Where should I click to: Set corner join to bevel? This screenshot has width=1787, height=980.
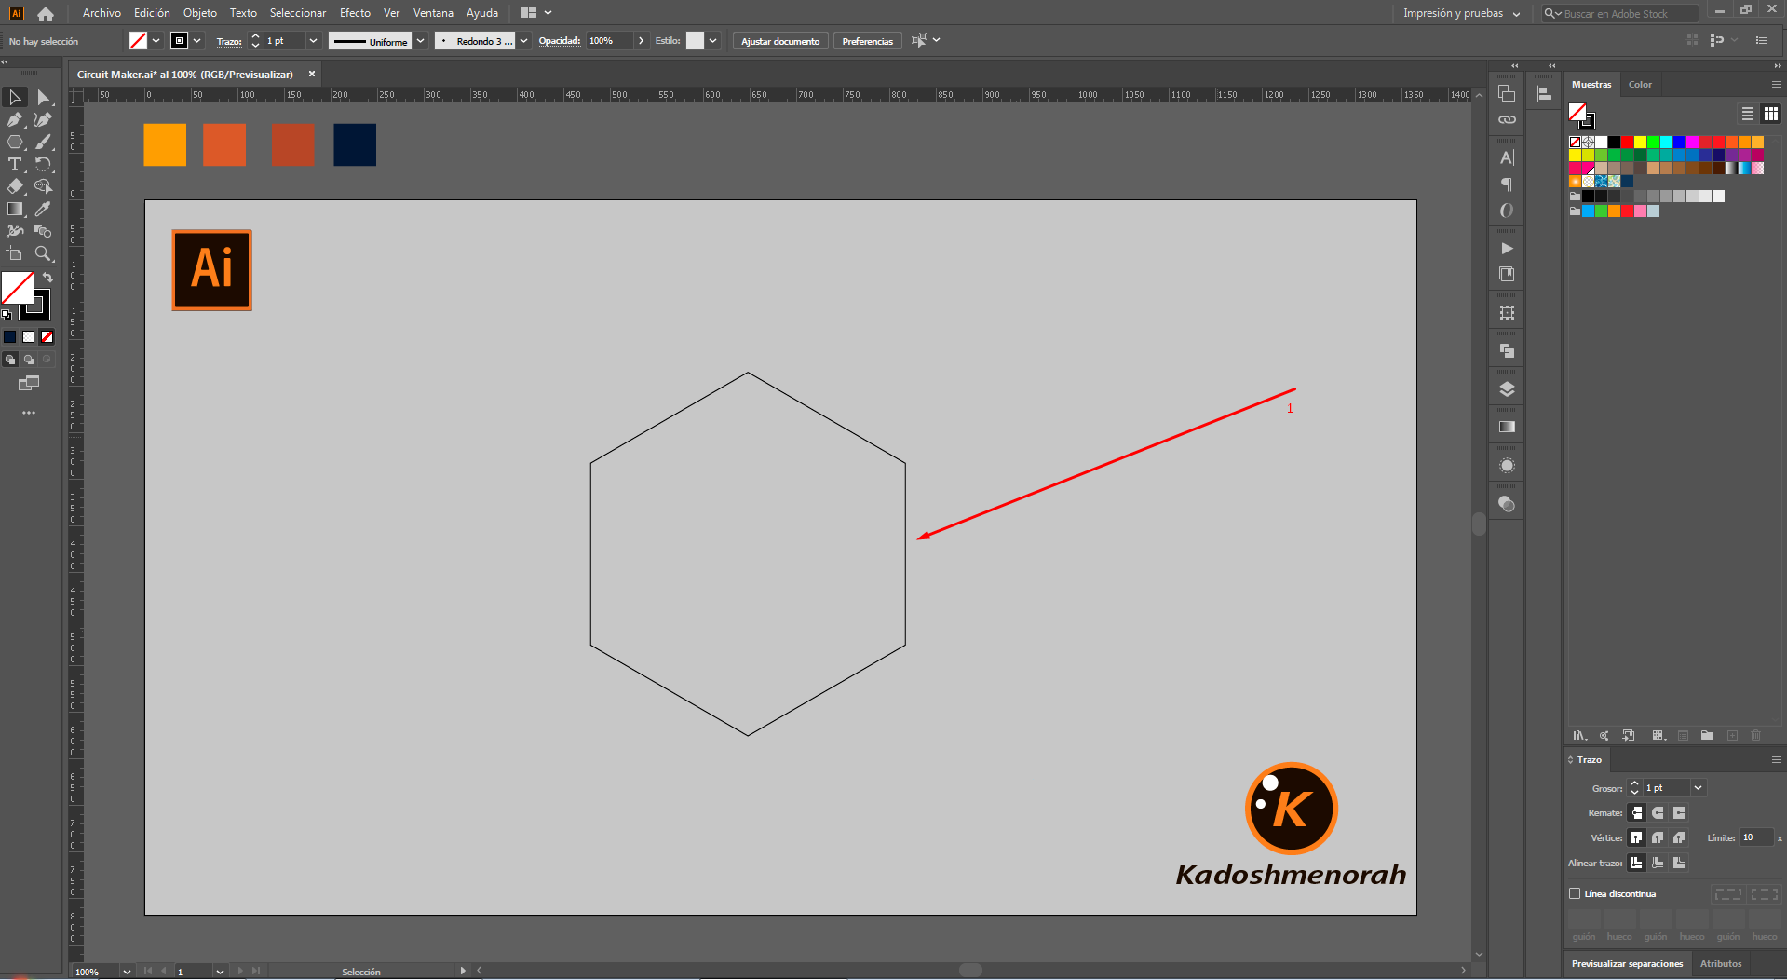coord(1679,837)
